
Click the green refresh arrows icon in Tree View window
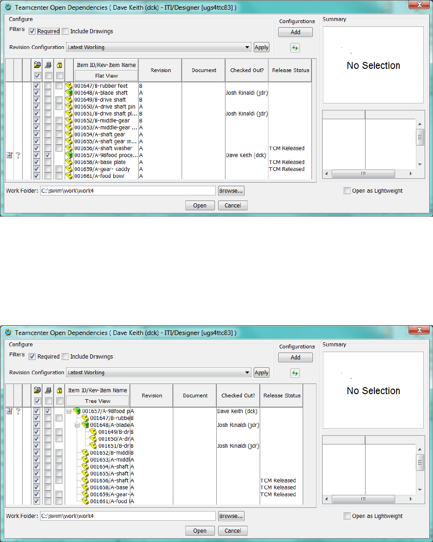pos(295,373)
